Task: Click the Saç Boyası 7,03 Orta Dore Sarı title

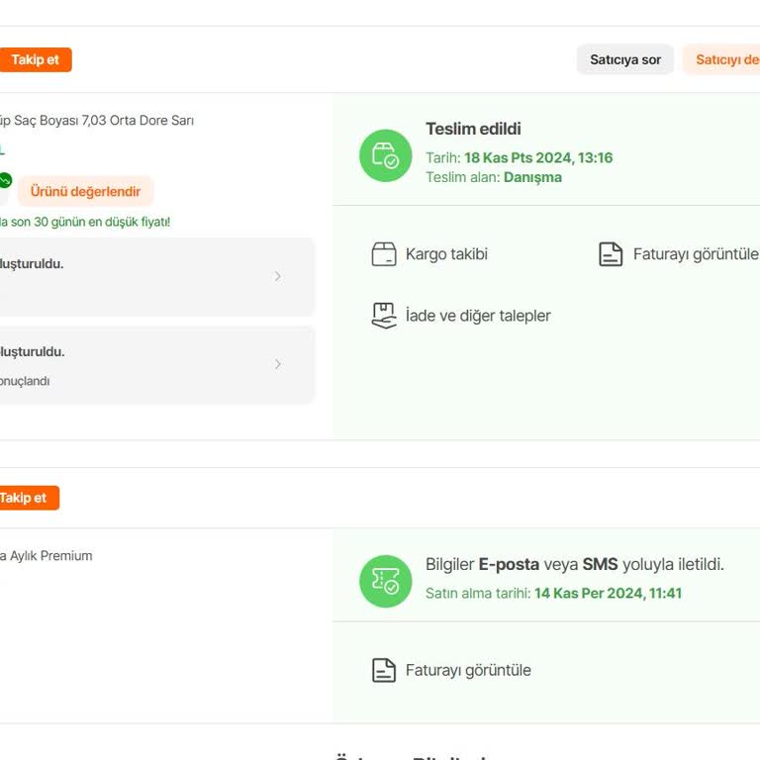Action: point(96,120)
